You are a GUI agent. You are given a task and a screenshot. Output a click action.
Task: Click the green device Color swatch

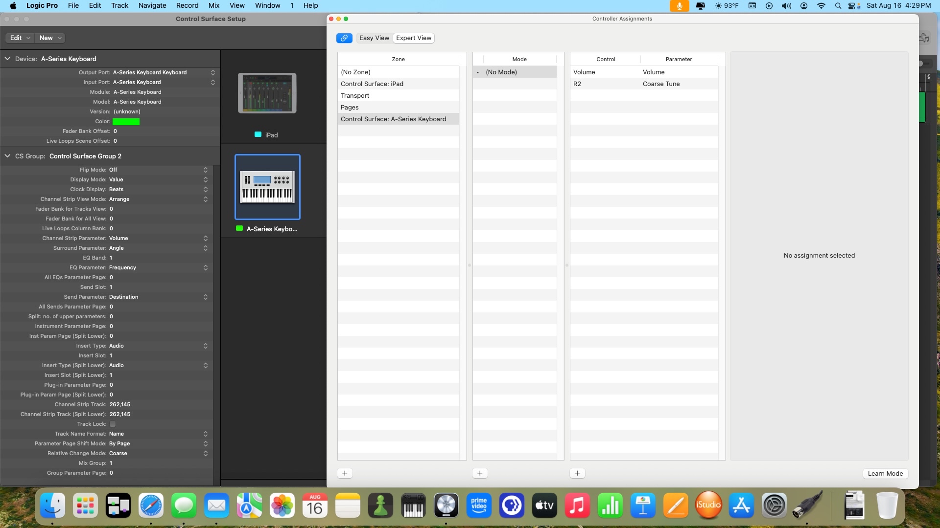pos(126,122)
